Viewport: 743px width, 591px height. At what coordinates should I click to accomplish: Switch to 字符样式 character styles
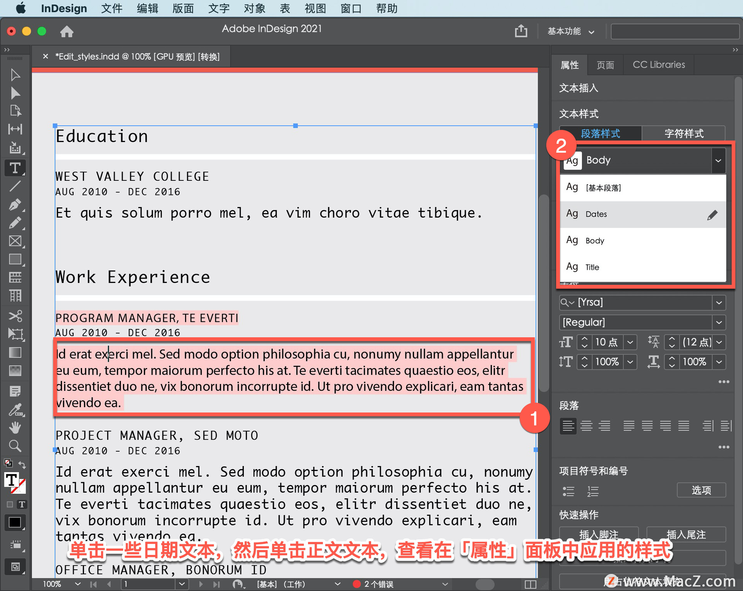point(683,134)
